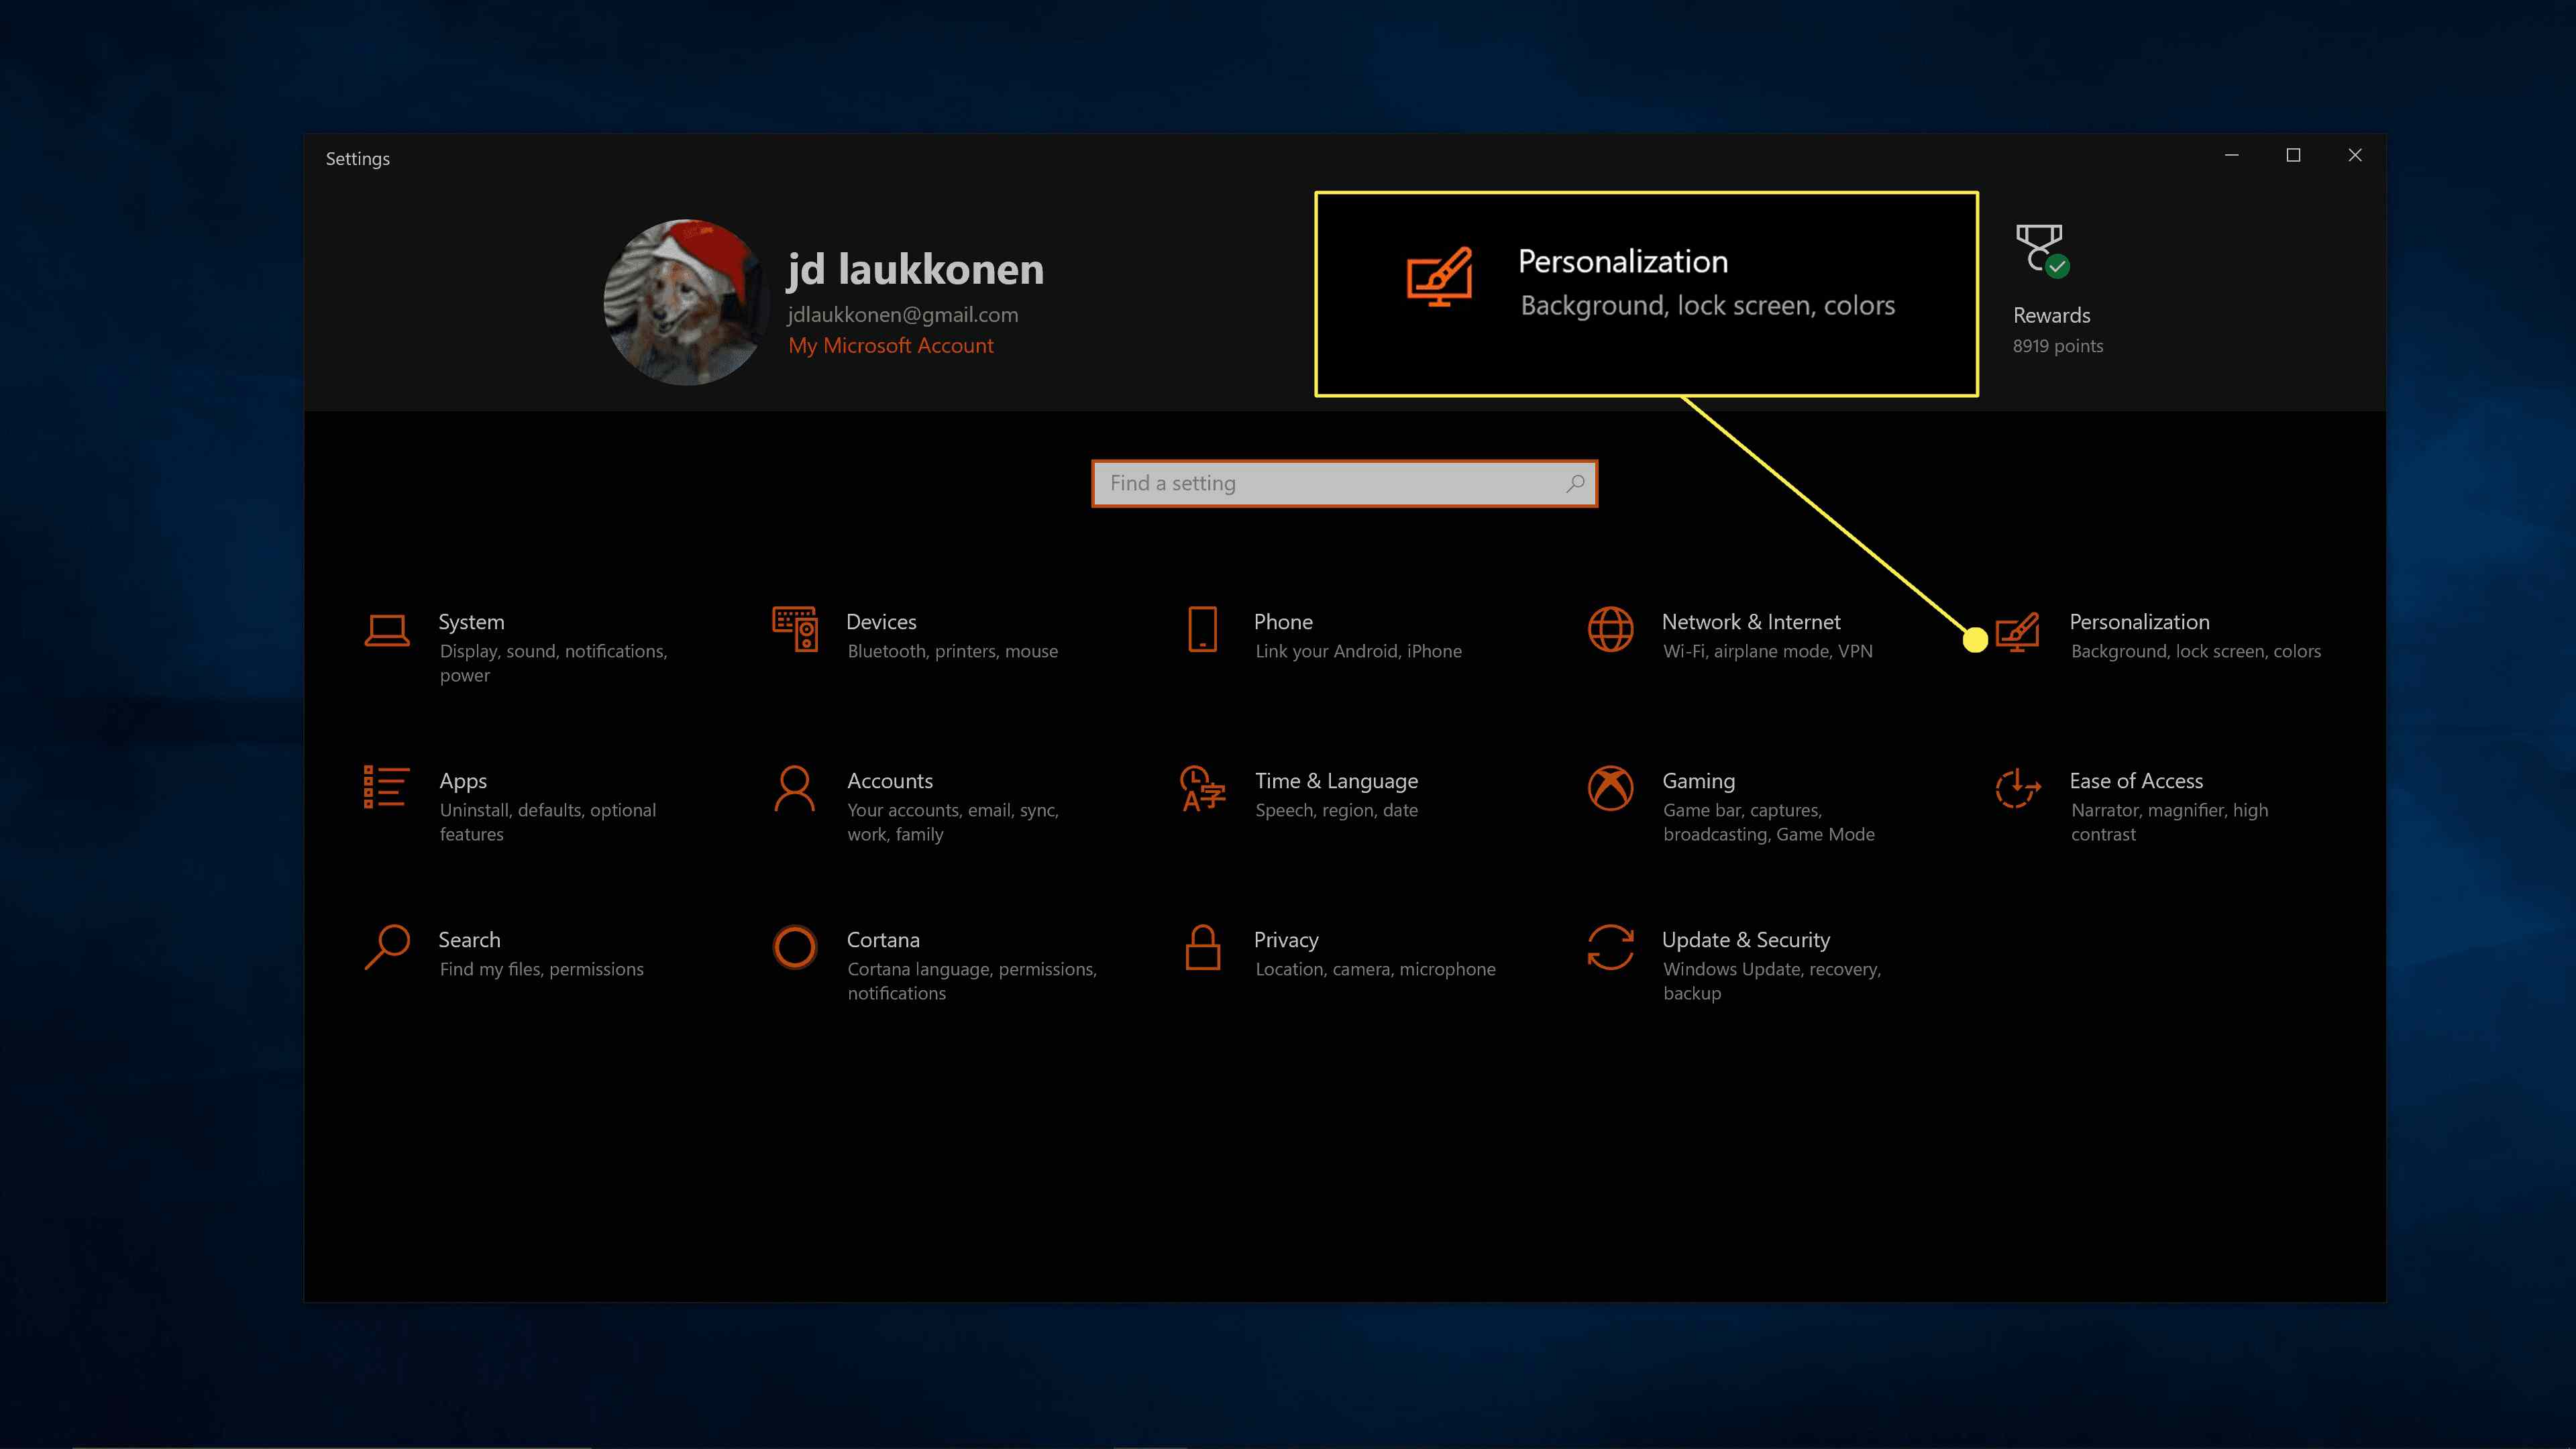Open the Update & Security label
This screenshot has height=1449, width=2576.
click(x=1745, y=940)
